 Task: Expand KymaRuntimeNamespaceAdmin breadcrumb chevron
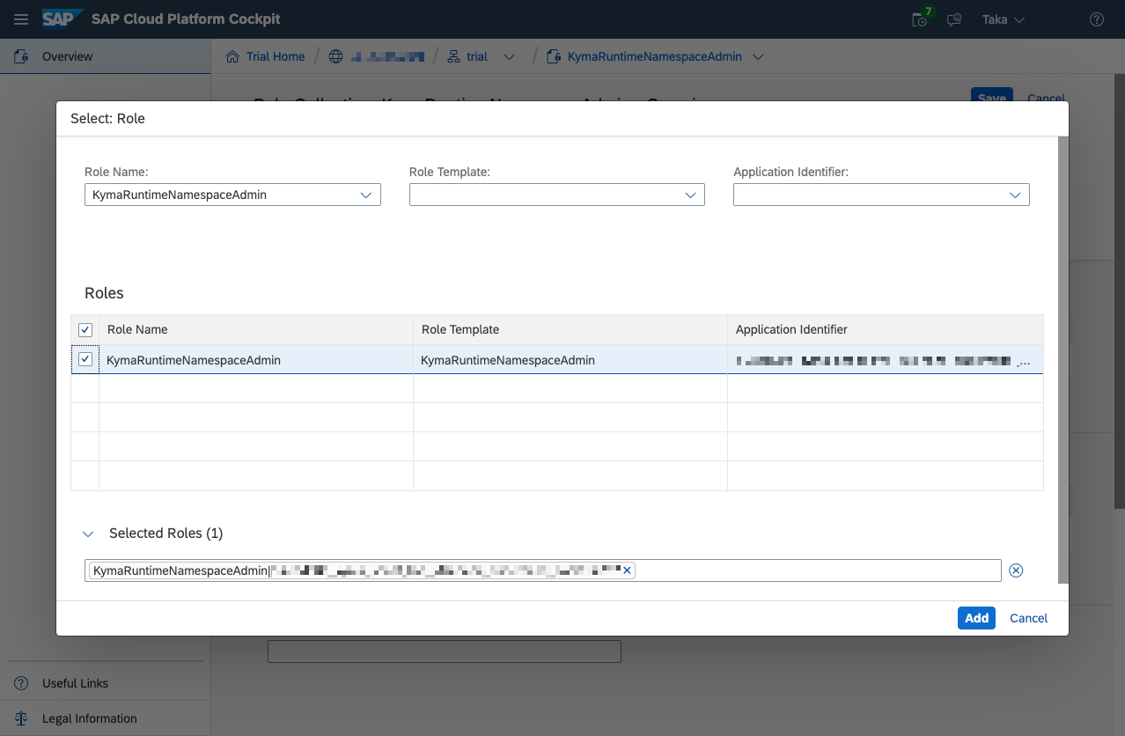[758, 56]
